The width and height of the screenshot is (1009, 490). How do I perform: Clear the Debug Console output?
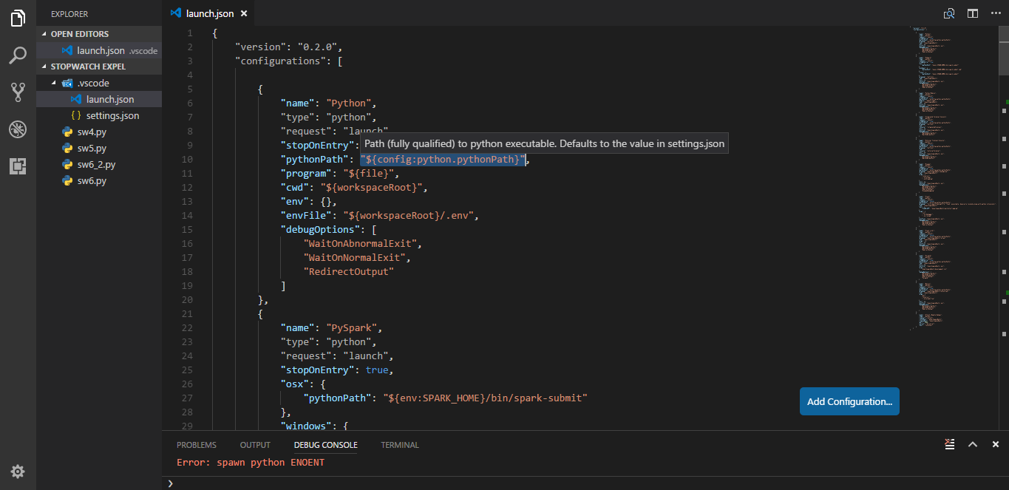coord(949,444)
